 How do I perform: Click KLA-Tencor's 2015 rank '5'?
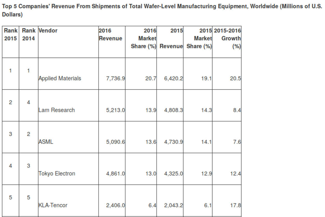tap(10, 197)
